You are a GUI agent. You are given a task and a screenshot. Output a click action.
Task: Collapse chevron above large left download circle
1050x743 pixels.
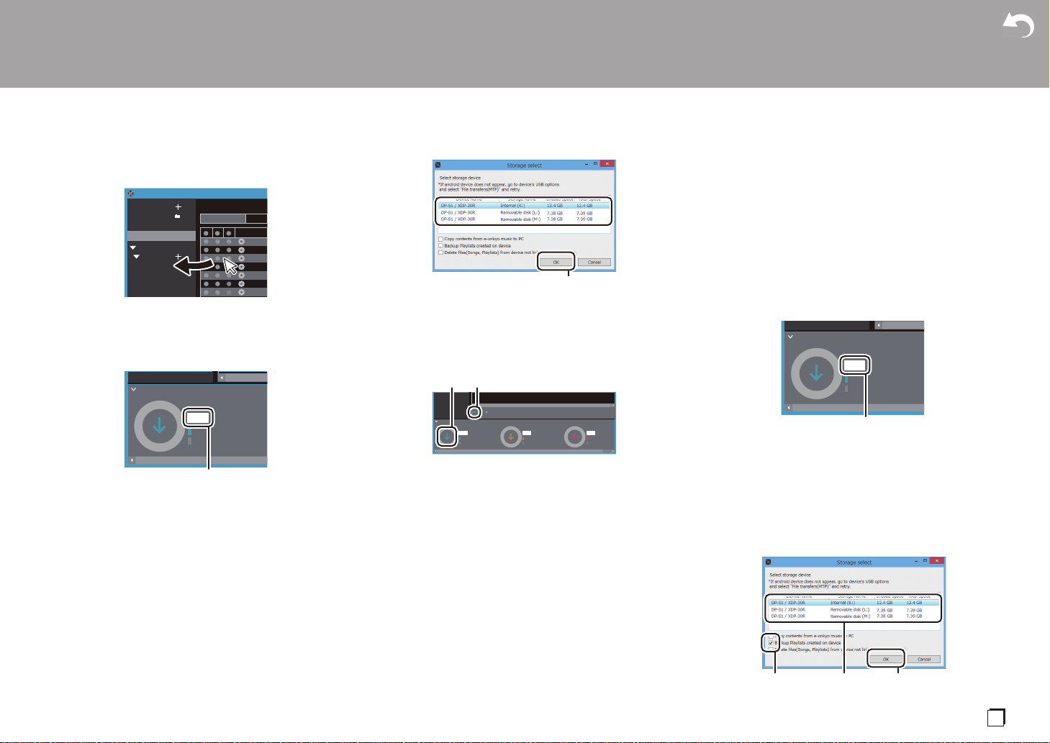(x=134, y=389)
